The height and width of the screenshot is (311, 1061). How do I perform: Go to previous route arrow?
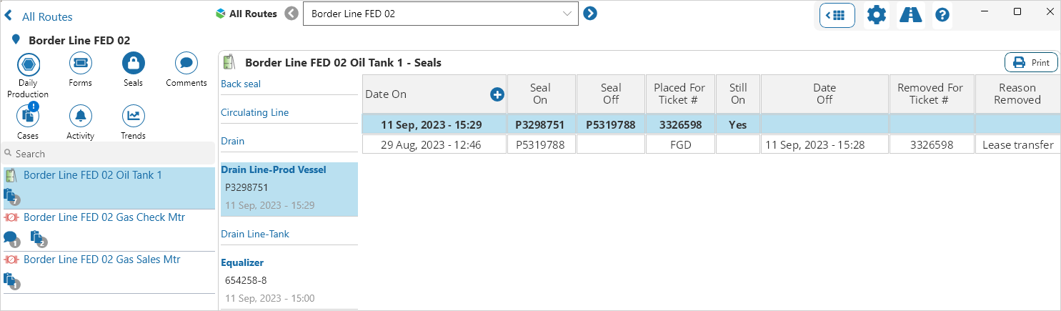pos(292,14)
